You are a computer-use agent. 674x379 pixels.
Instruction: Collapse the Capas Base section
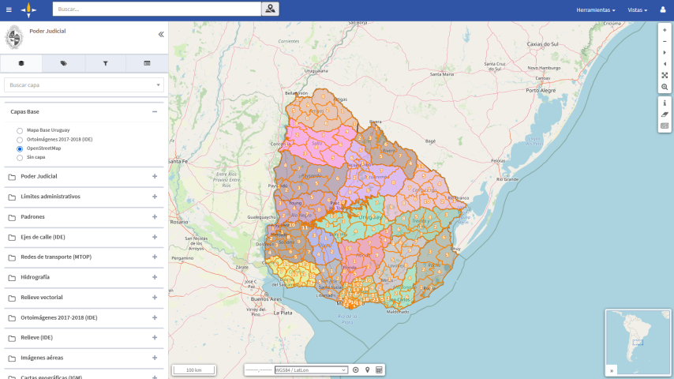pyautogui.click(x=155, y=112)
